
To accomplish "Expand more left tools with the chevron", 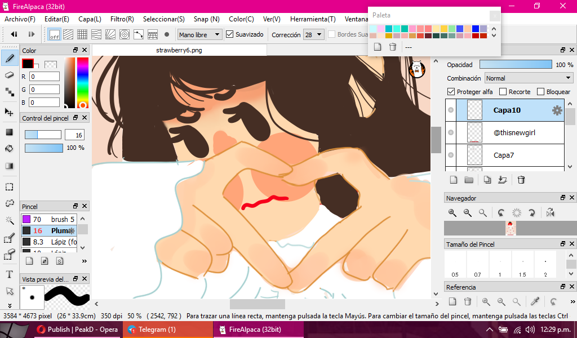I will tap(10, 306).
